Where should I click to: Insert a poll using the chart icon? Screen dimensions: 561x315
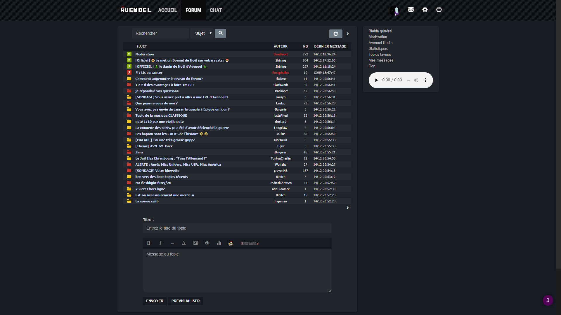[219, 243]
